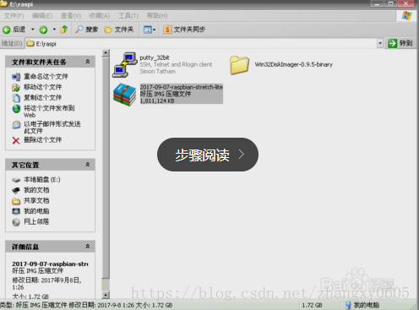Click the My Documents icon in 其它位置
The width and height of the screenshot is (419, 310).
tap(16, 190)
